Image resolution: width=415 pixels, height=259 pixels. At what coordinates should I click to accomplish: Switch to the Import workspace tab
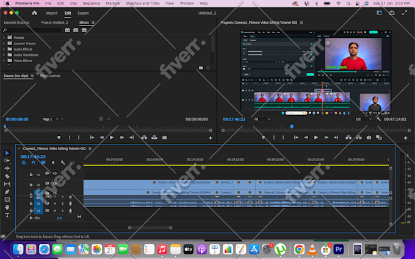[52, 13]
